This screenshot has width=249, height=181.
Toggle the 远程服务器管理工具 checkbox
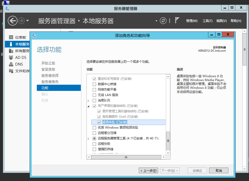(94, 138)
